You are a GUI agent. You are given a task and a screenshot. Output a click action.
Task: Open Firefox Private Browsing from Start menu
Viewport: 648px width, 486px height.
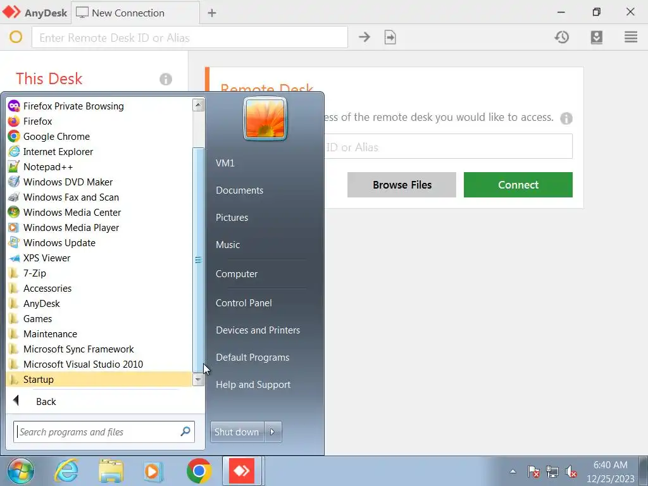pos(99,106)
